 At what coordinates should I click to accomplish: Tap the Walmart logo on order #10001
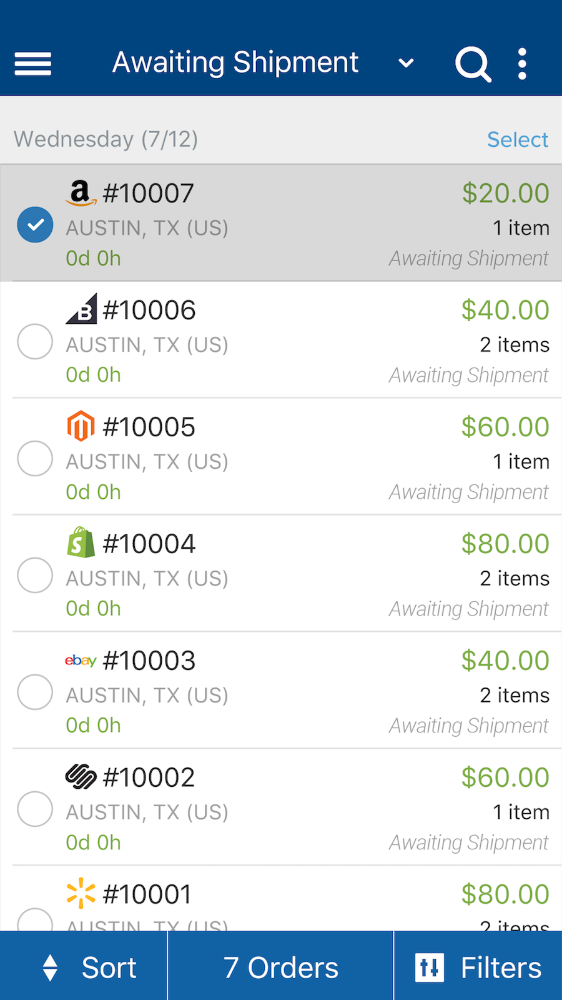click(81, 894)
